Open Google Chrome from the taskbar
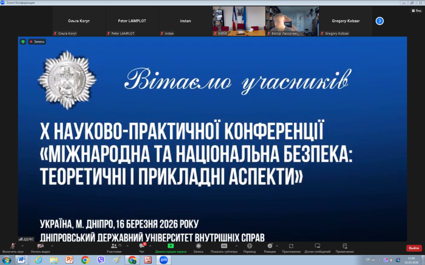The image size is (425, 265). tap(85, 260)
